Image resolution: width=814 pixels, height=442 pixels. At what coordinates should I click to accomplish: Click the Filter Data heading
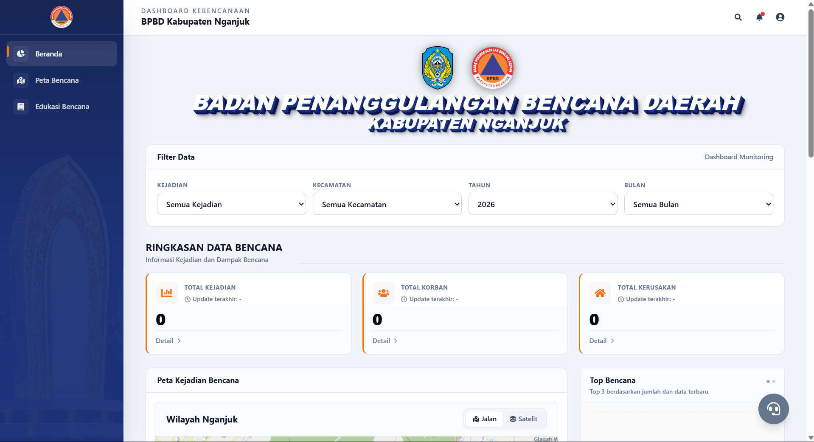(176, 157)
